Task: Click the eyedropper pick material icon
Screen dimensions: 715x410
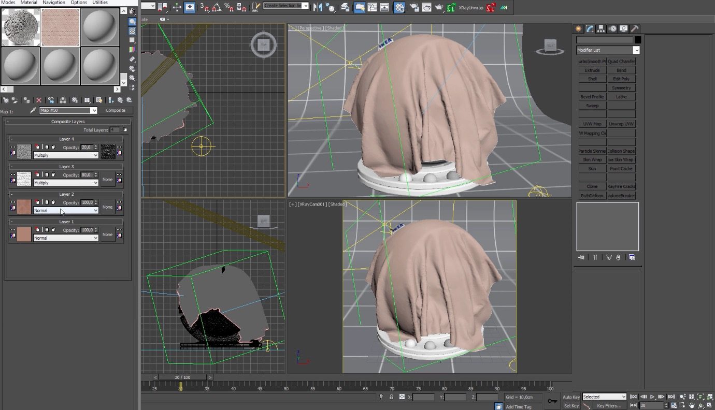Action: (x=33, y=110)
